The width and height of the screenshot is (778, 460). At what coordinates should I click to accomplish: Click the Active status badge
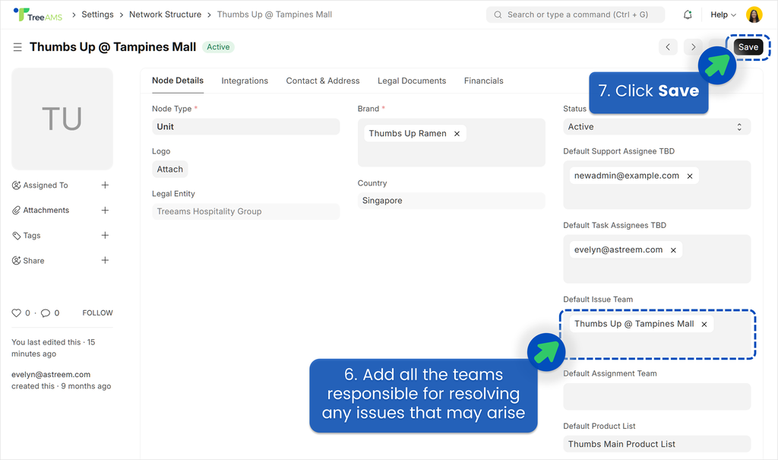click(218, 47)
